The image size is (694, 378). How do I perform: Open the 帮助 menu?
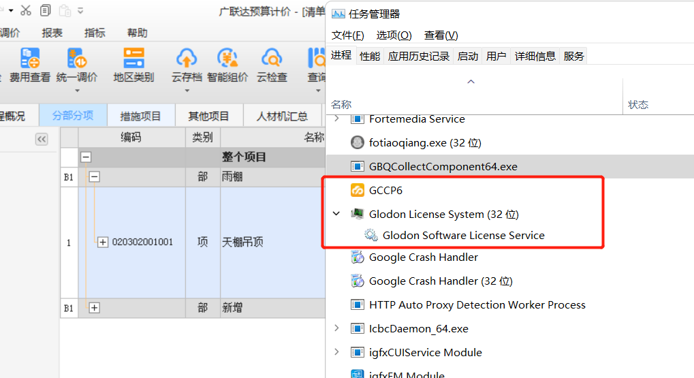coord(137,33)
